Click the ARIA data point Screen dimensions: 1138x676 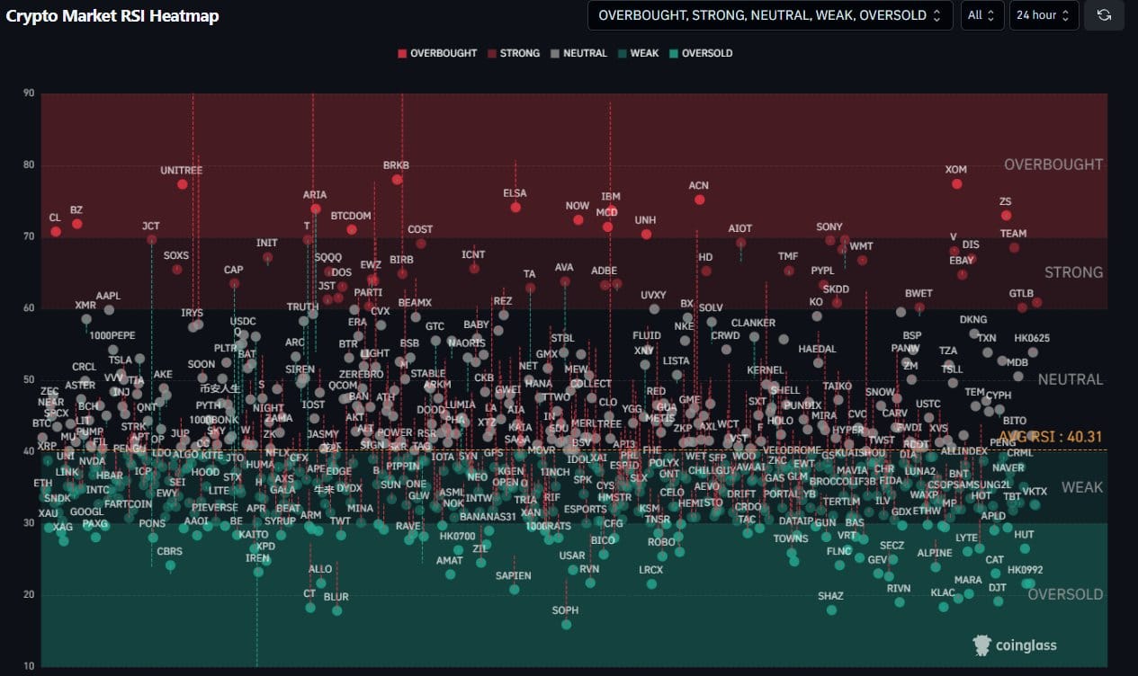pos(316,209)
